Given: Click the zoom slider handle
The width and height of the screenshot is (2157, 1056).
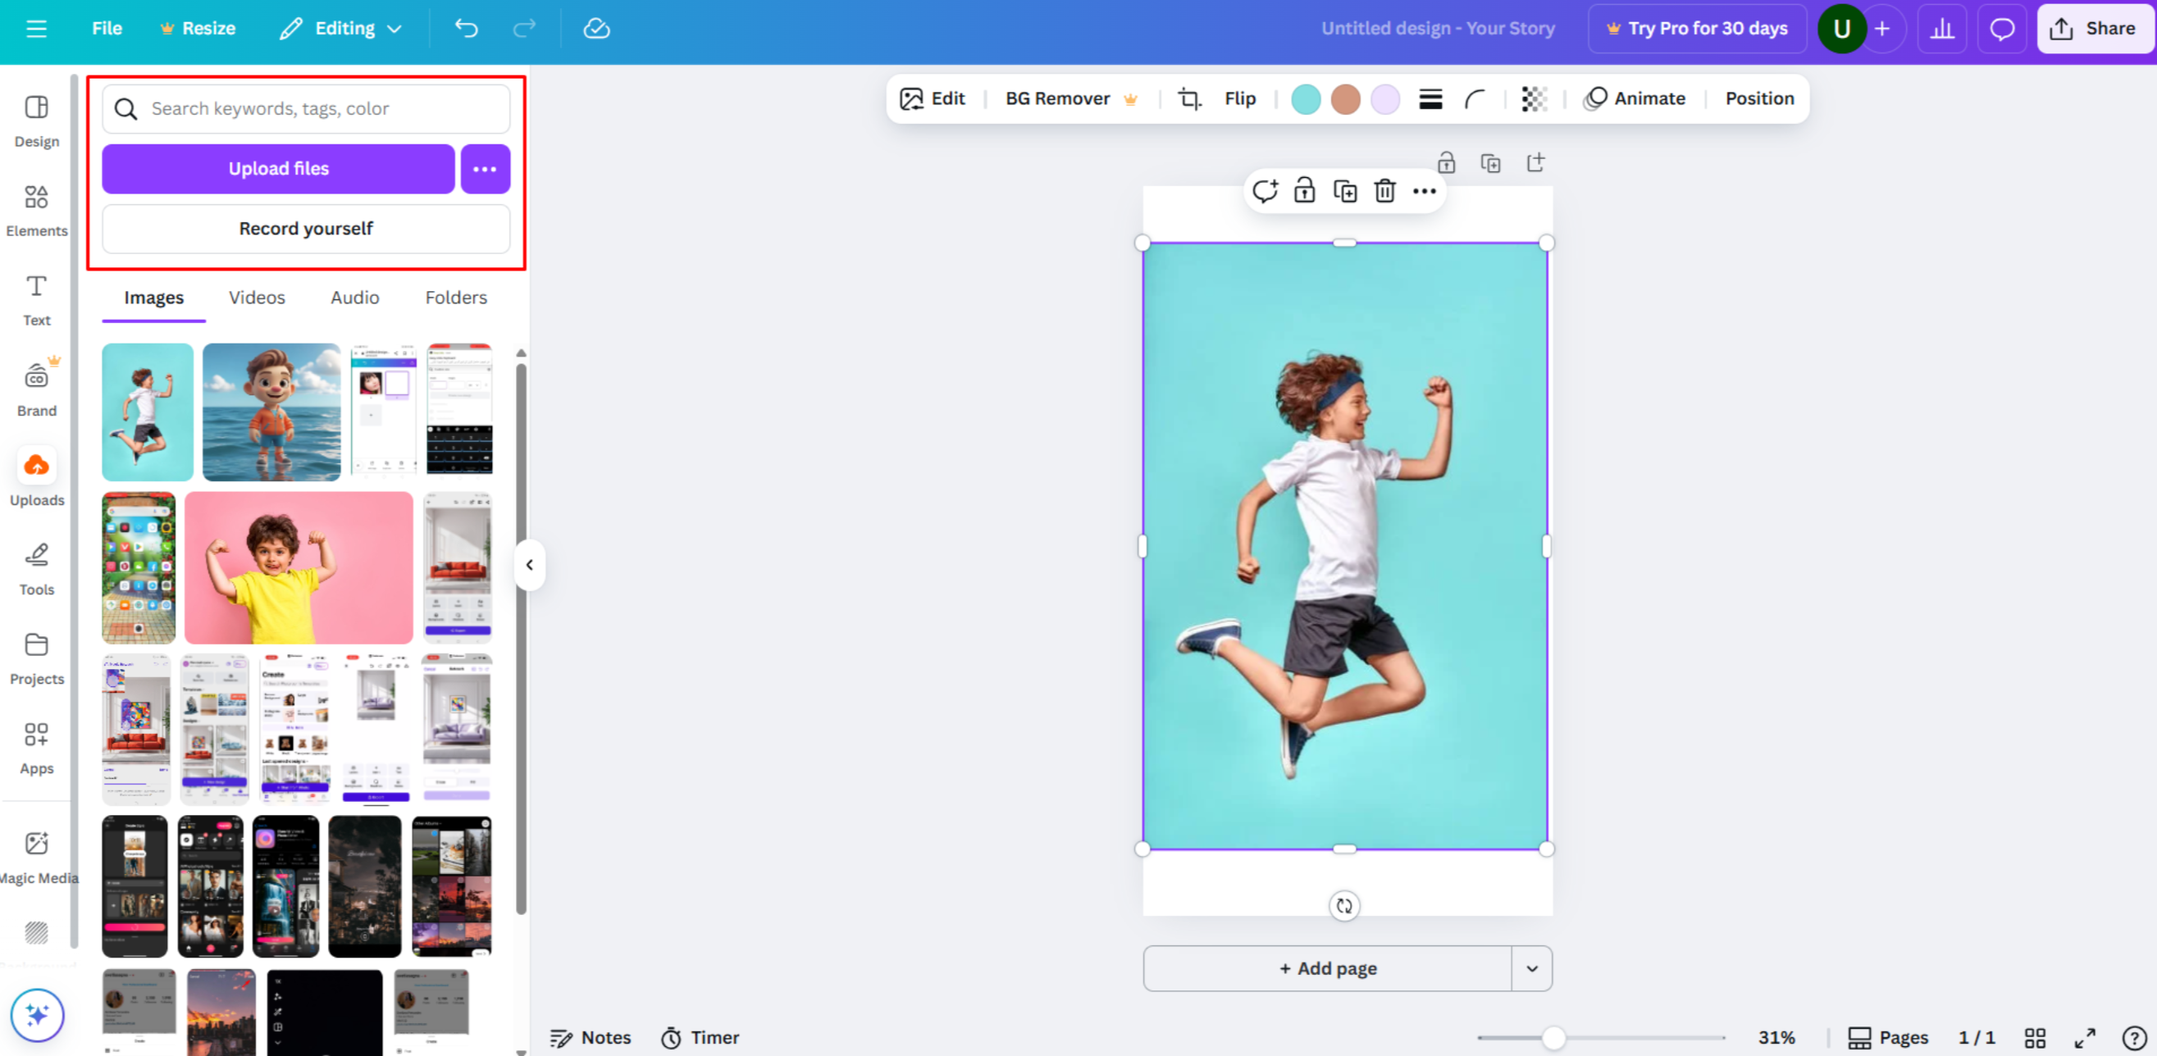Looking at the screenshot, I should click(x=1553, y=1038).
